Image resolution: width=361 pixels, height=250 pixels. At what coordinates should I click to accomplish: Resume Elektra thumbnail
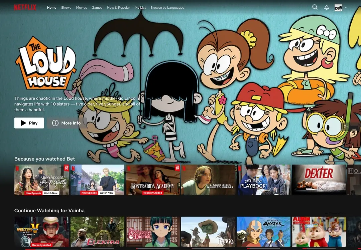pos(97,232)
